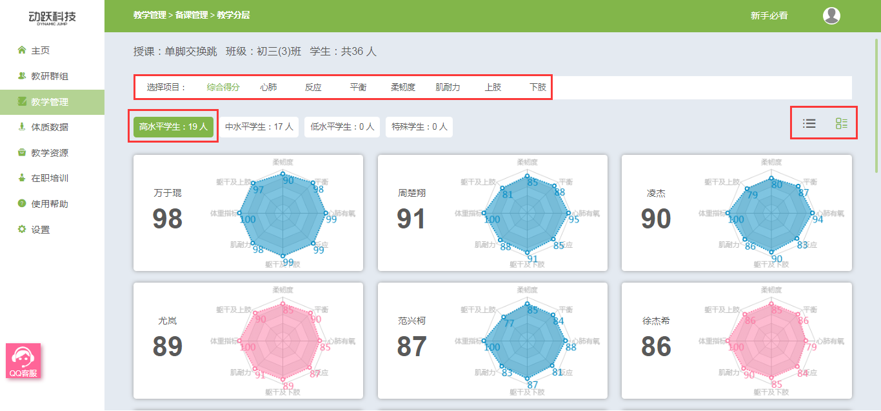This screenshot has width=881, height=411.
Task: Select the 肌耐力 project filter
Action: click(448, 87)
